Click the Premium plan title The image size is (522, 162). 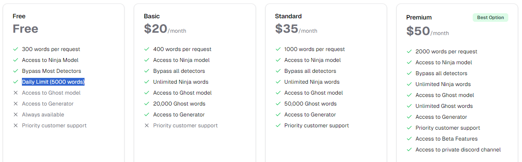click(x=419, y=18)
